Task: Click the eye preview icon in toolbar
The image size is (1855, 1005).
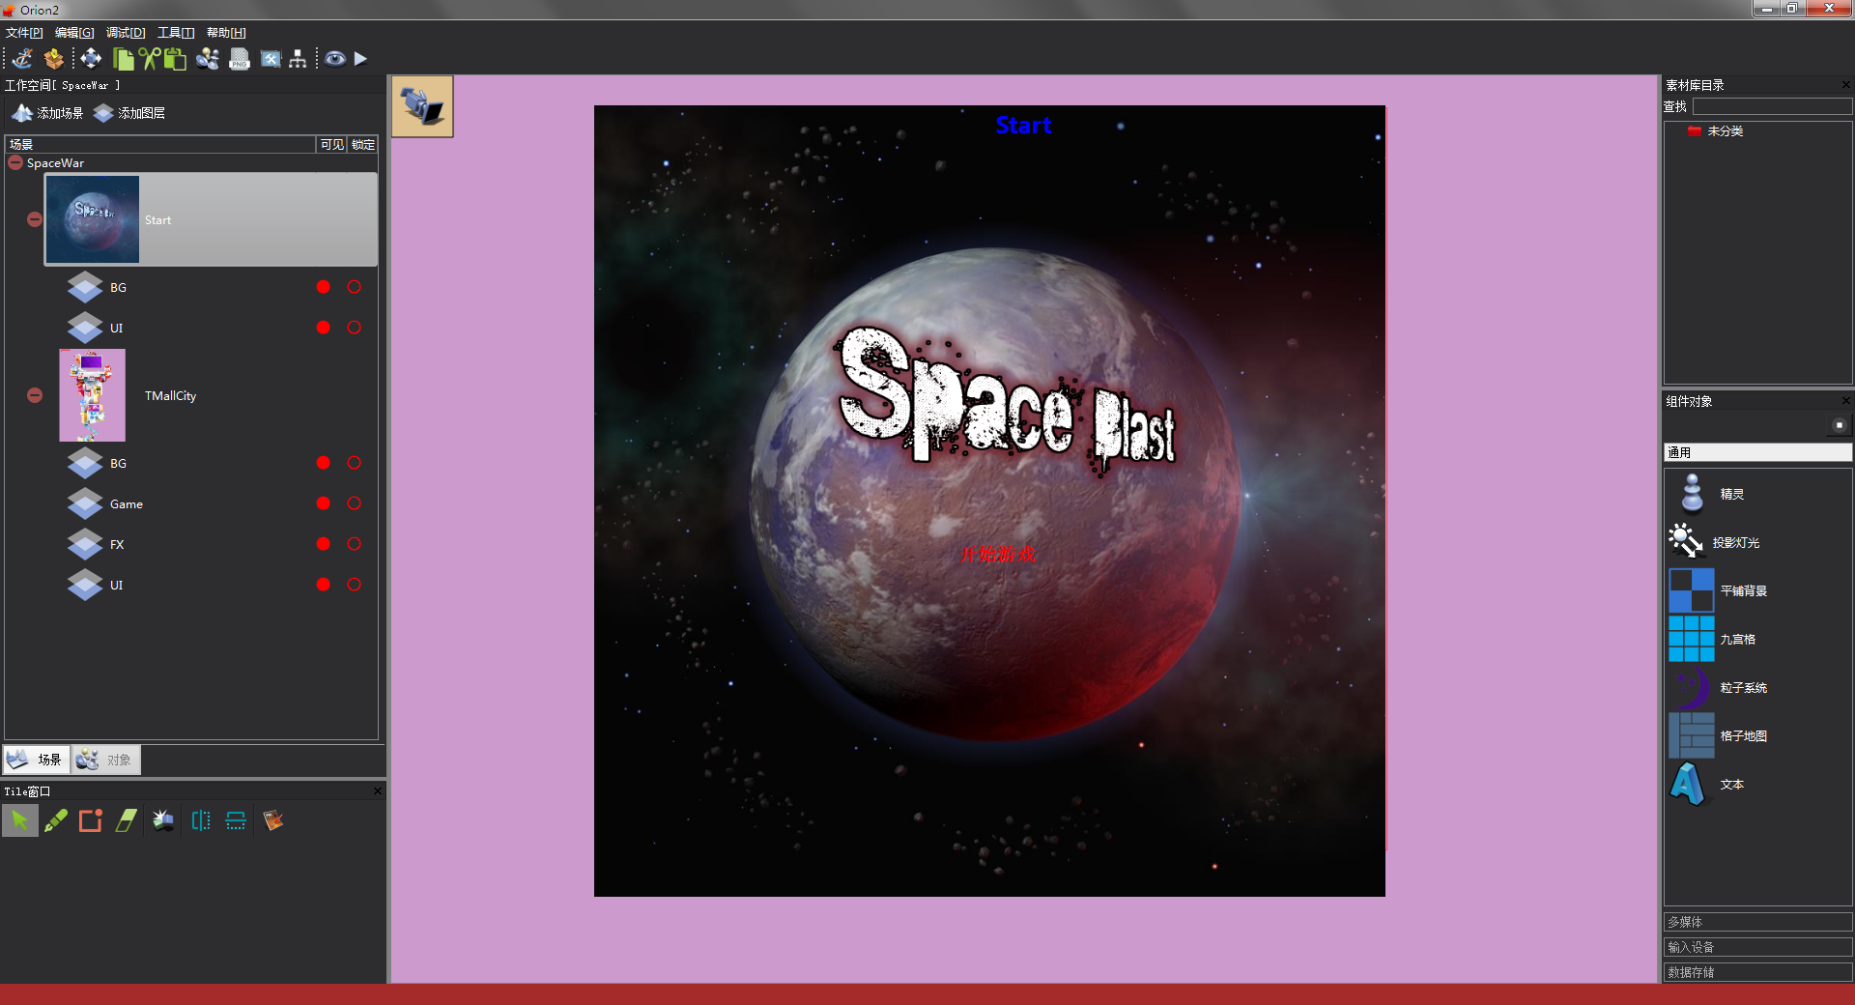Action: 334,59
